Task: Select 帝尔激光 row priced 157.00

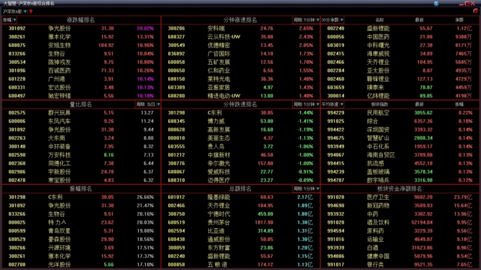Action: click(240, 163)
